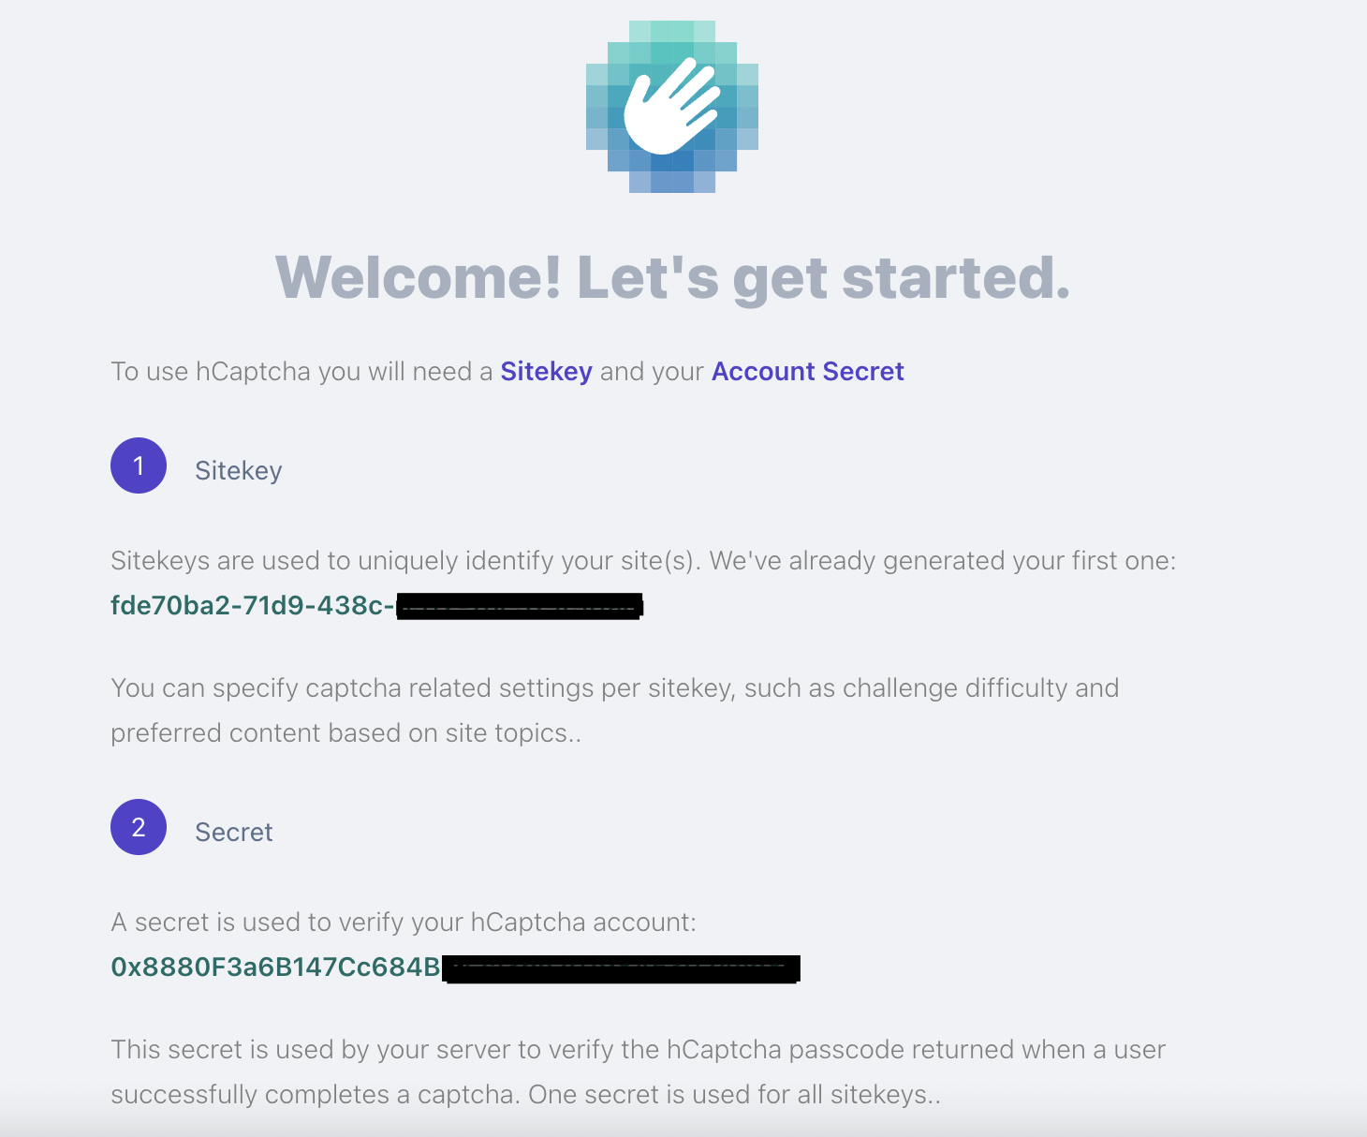Click the redacted portion of the secret

click(620, 968)
